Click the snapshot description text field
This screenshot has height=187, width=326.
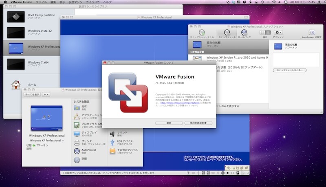pos(296,59)
